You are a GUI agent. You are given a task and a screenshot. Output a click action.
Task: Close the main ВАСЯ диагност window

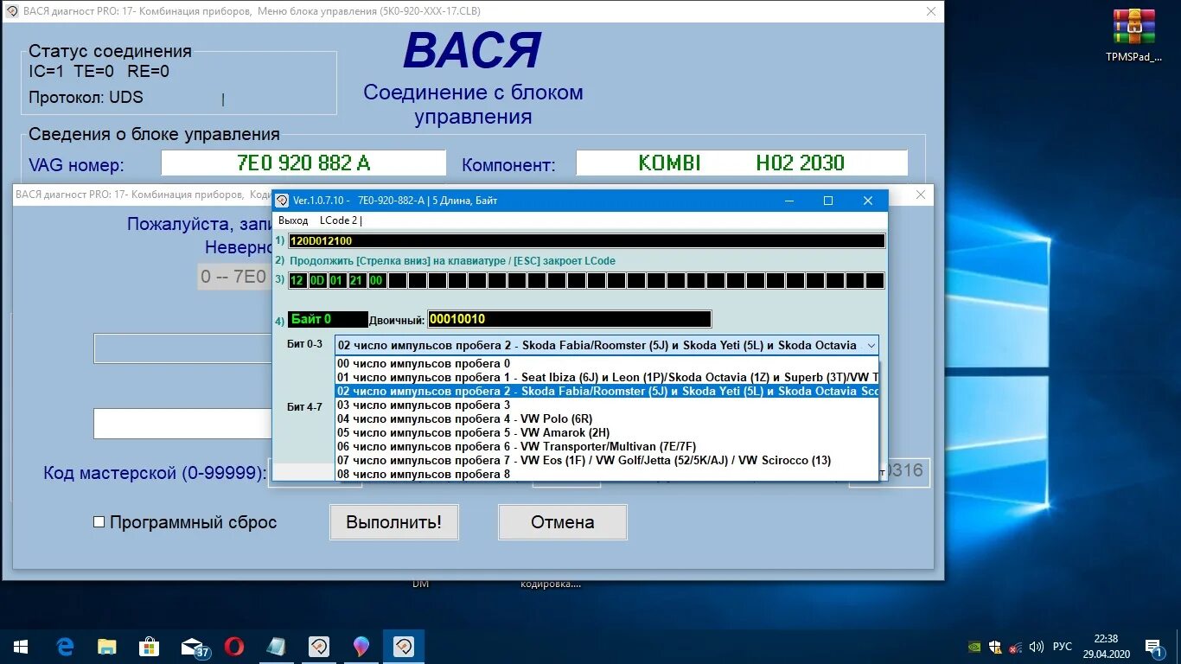click(x=931, y=11)
